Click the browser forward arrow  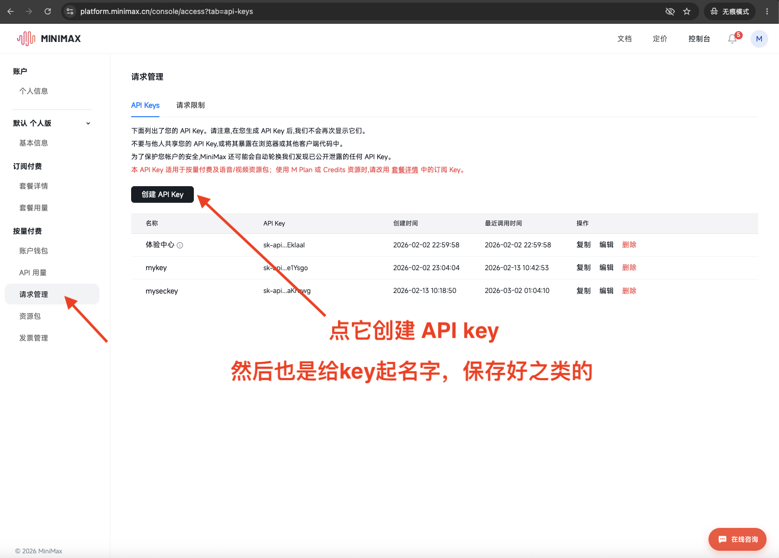pos(29,11)
